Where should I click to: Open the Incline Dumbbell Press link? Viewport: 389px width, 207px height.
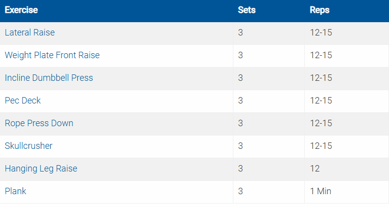click(x=49, y=78)
